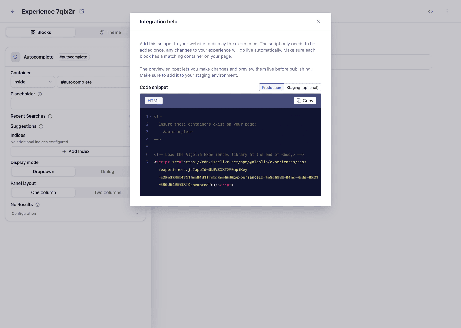
Task: Go back using the arrow icon
Action: point(13,11)
